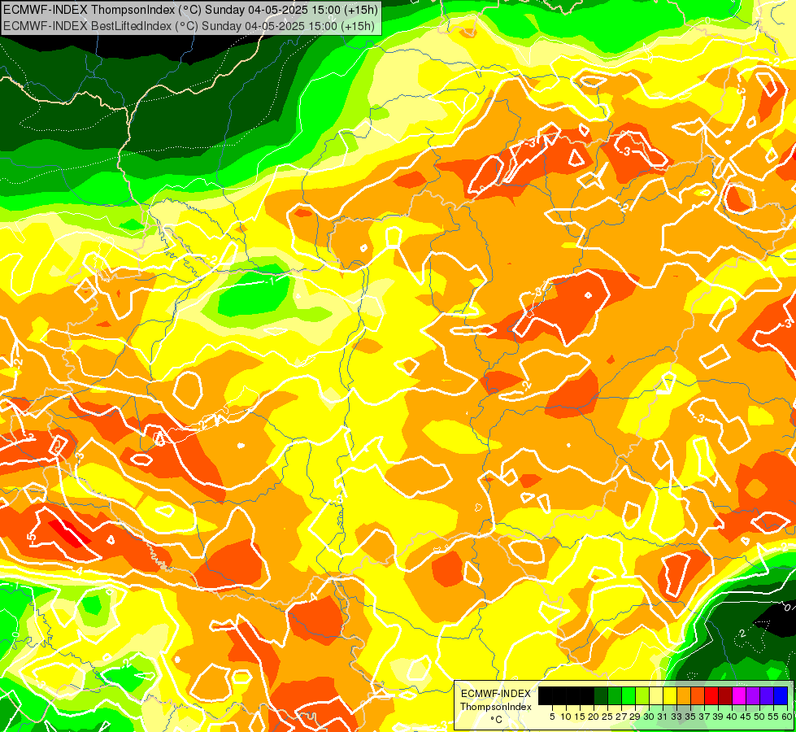This screenshot has height=732, width=796.
Task: Click the legend tick label 45
Action: click(746, 717)
